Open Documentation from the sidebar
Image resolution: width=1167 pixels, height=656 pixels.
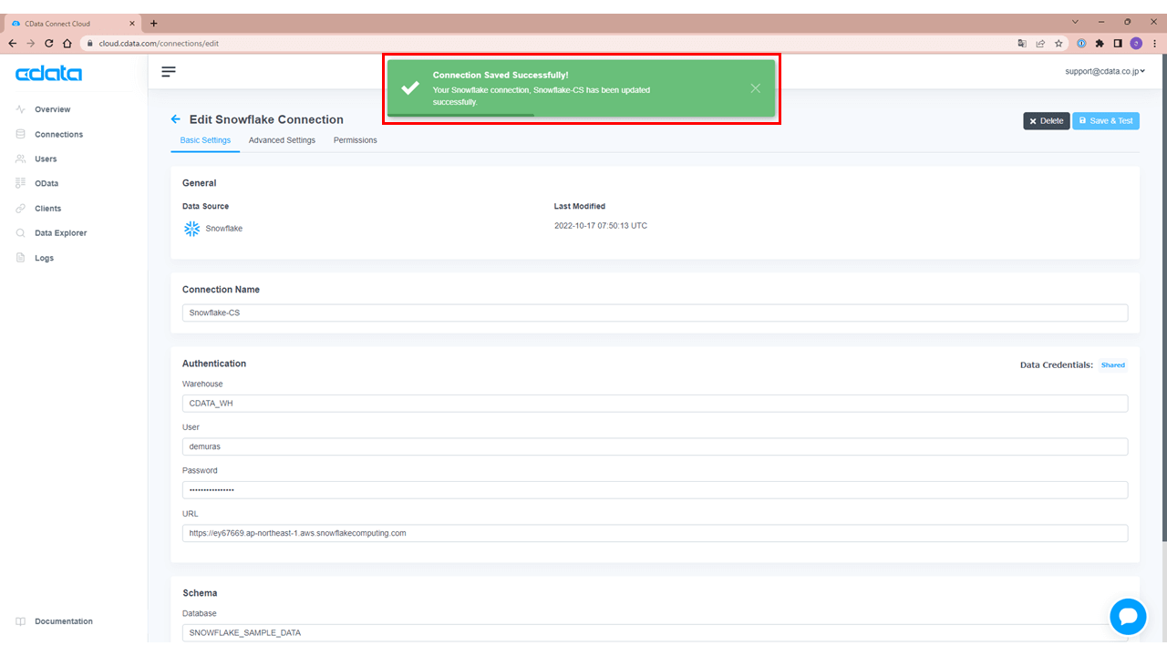tap(64, 621)
